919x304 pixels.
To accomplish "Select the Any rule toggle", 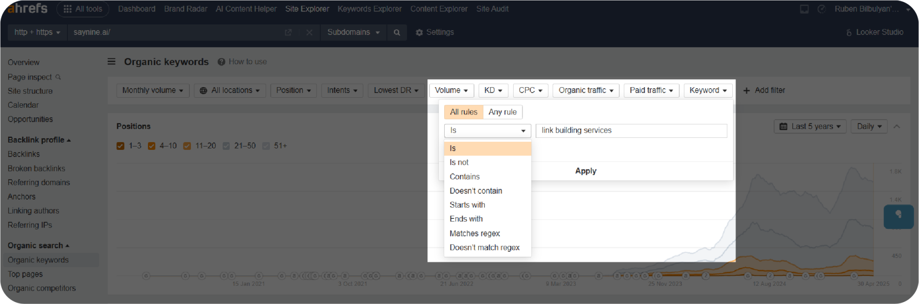I will (x=503, y=112).
